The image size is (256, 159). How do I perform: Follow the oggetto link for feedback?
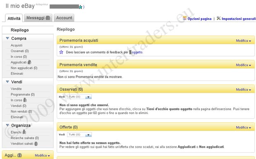[137, 52]
